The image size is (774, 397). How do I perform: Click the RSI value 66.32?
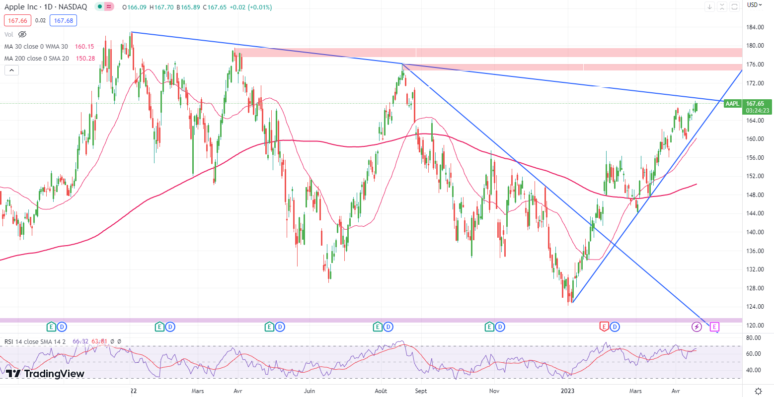[80, 341]
